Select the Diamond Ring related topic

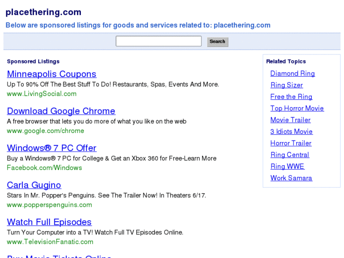tap(292, 73)
